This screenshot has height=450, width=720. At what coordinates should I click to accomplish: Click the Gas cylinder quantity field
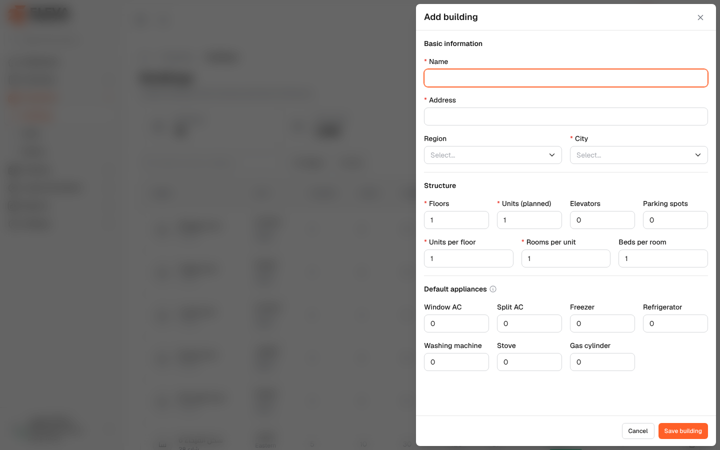click(x=602, y=362)
